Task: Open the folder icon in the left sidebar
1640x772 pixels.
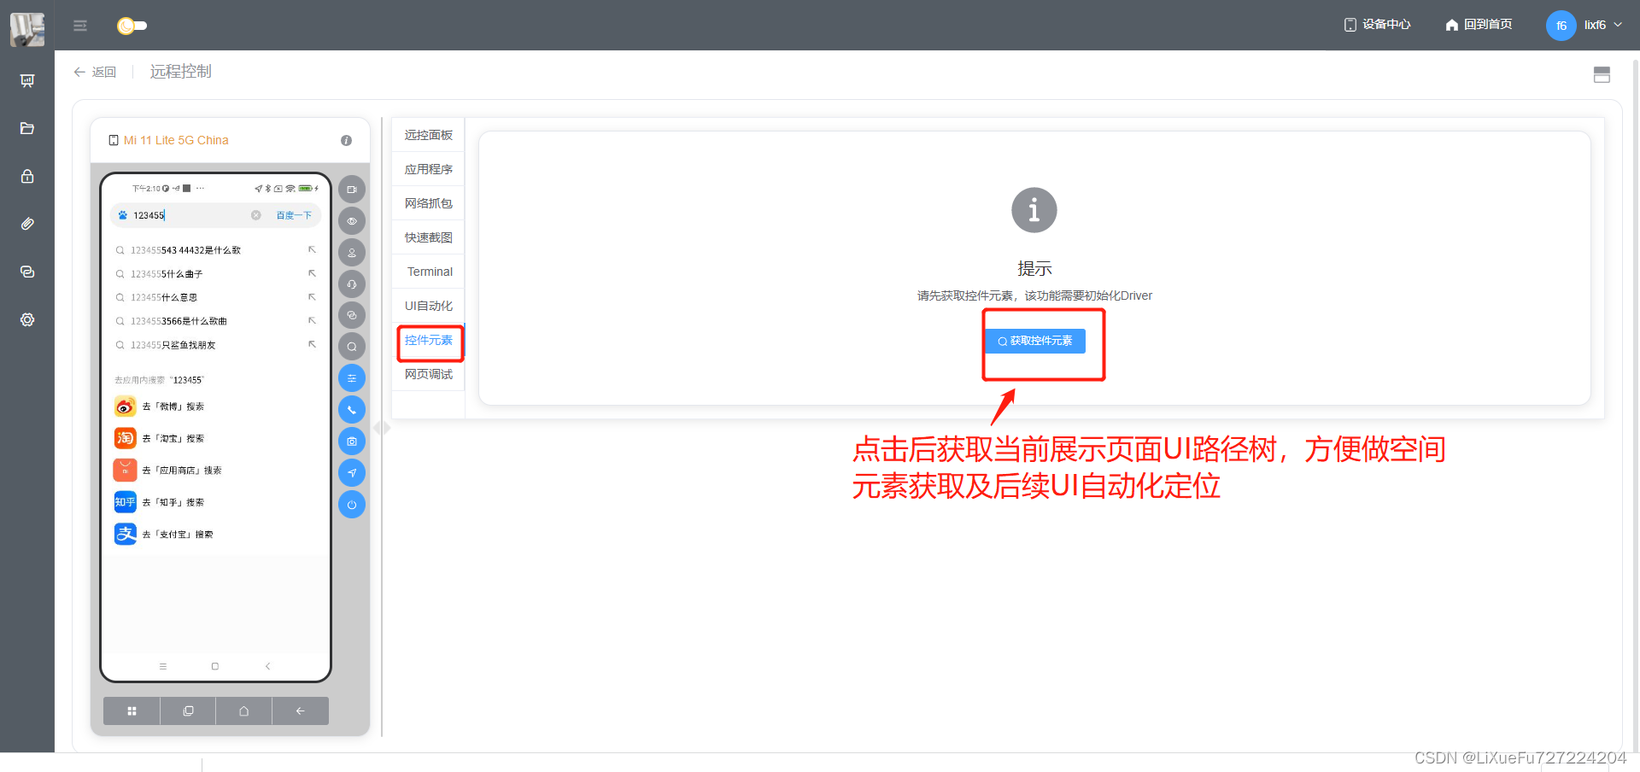Action: coord(27,128)
